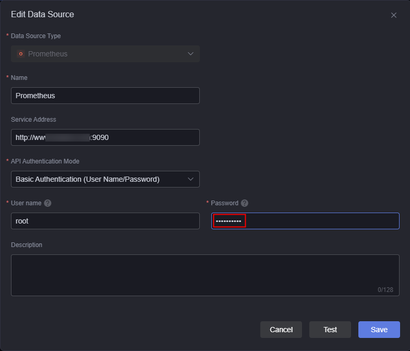
Task: Click the Service Address input field
Action: click(105, 137)
